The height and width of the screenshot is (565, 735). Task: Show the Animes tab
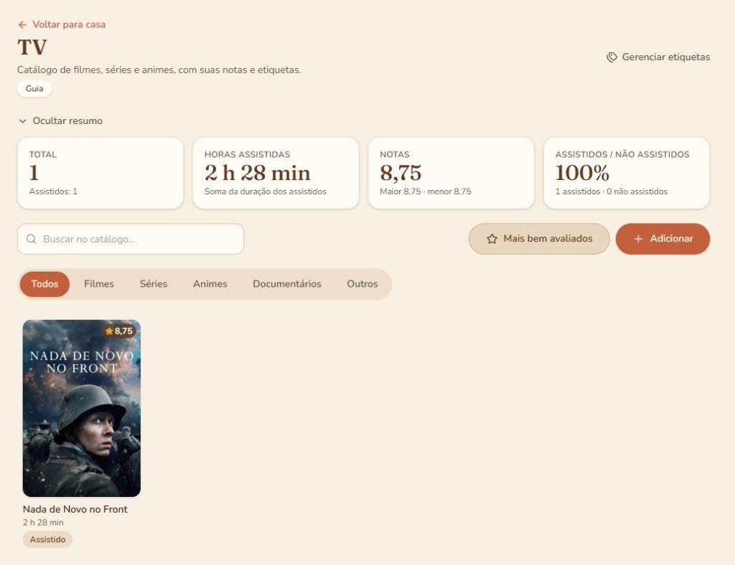pyautogui.click(x=210, y=284)
